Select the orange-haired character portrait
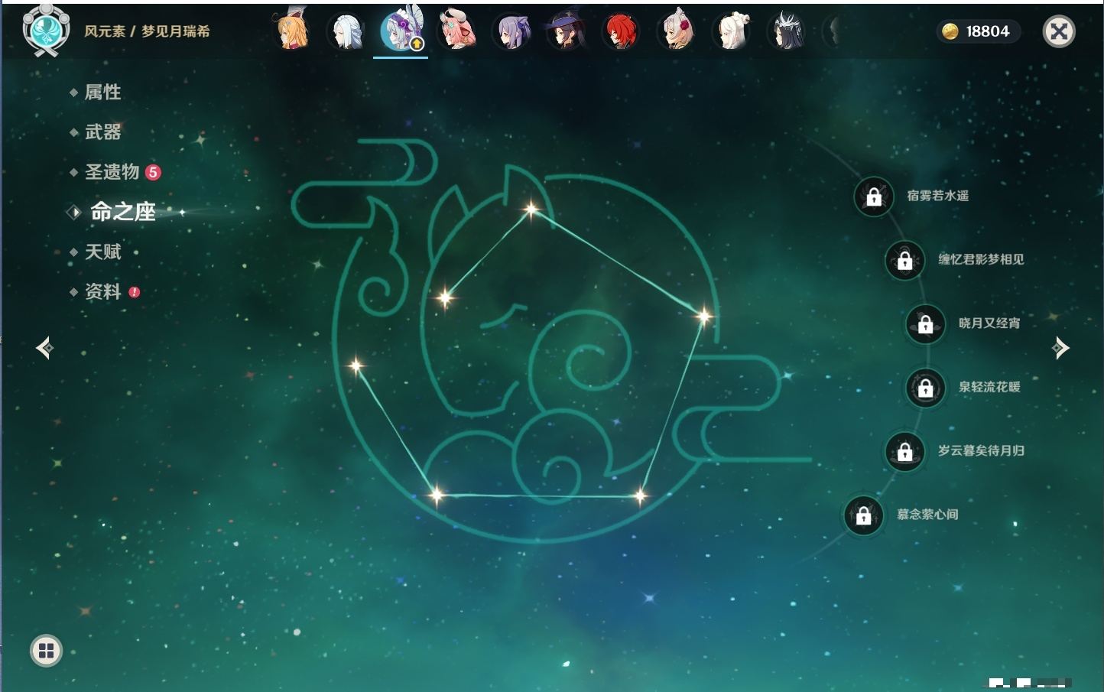This screenshot has width=1104, height=692. coord(292,31)
